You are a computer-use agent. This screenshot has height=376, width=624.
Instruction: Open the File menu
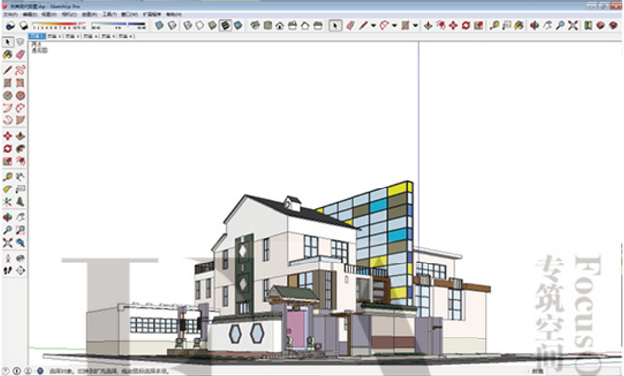[10, 15]
